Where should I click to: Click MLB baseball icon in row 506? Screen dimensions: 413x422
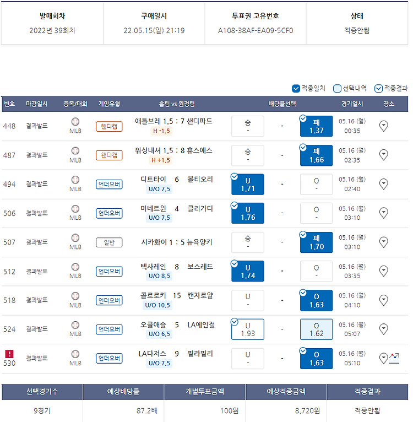point(75,209)
